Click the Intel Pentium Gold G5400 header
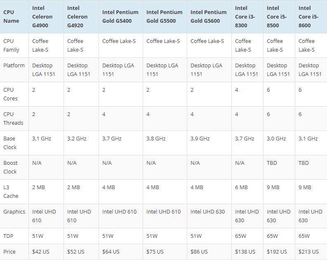Viewport: 327px width, 261px height. pyautogui.click(x=120, y=17)
